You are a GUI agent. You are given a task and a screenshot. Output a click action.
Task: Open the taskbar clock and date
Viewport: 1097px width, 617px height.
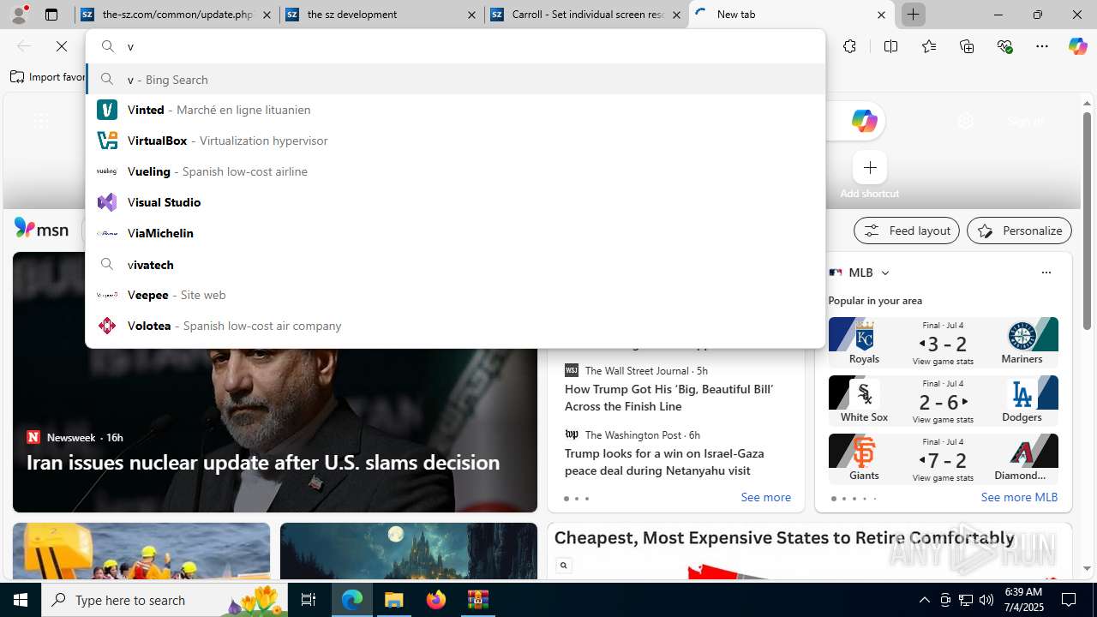pyautogui.click(x=1024, y=600)
